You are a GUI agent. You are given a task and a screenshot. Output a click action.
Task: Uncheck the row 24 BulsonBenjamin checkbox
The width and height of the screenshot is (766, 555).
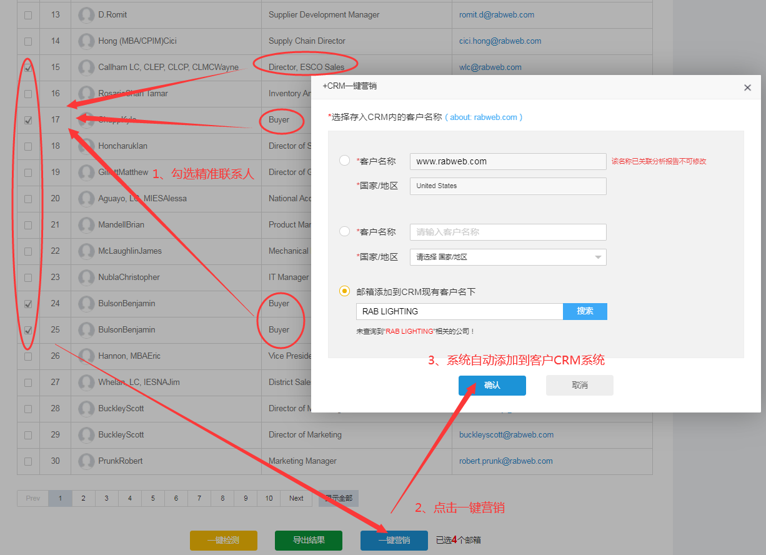click(x=28, y=304)
